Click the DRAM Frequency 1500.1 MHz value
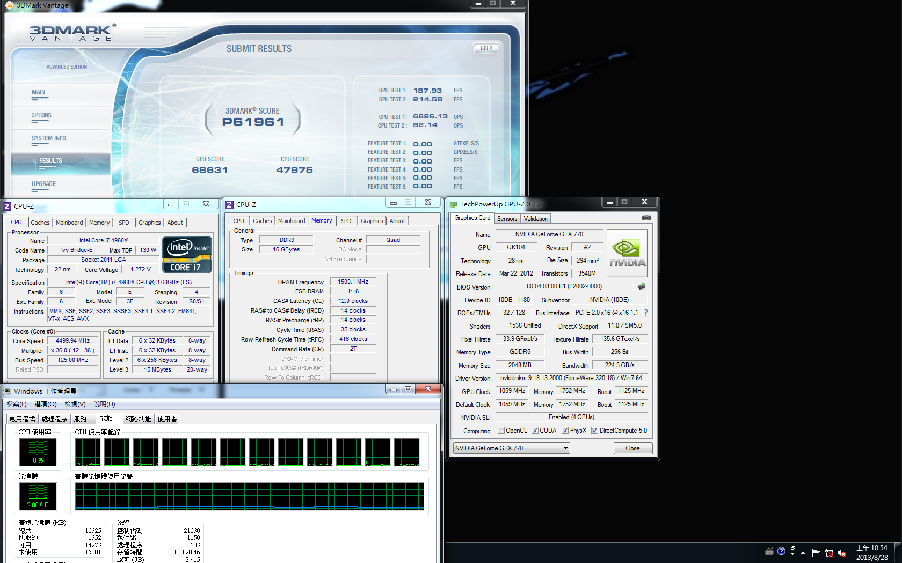Viewport: 902px width, 563px height. [353, 282]
